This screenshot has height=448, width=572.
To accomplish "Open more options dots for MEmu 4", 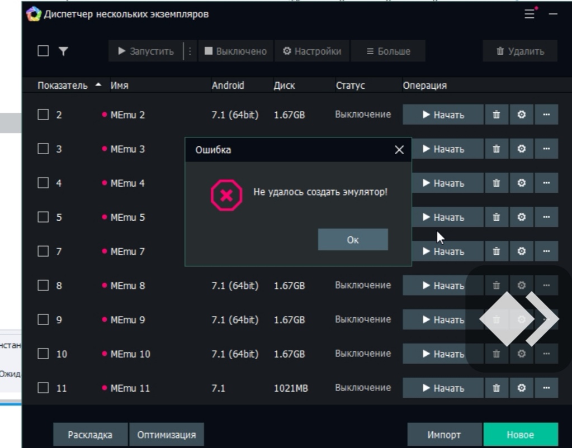I will (x=546, y=183).
